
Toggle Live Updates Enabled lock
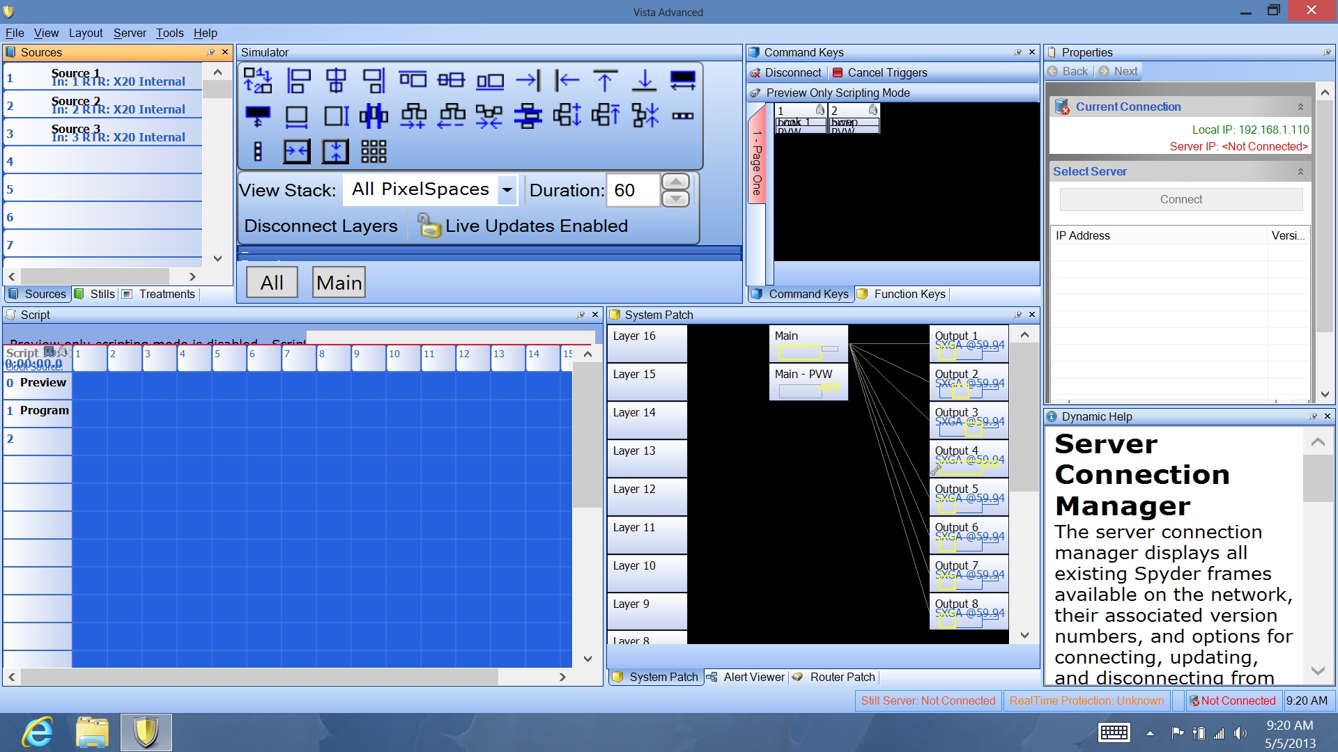(429, 226)
